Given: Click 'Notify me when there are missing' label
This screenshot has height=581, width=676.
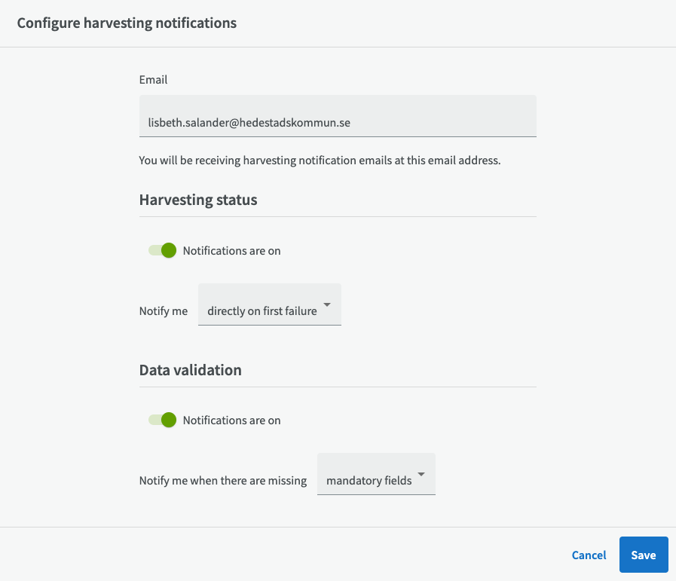Looking at the screenshot, I should point(223,481).
